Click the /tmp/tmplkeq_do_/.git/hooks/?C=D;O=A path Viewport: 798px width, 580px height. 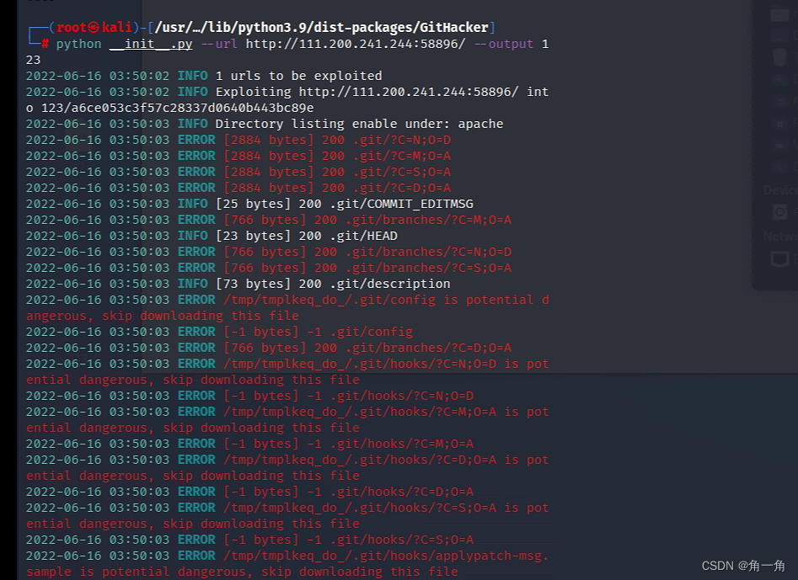coord(360,460)
